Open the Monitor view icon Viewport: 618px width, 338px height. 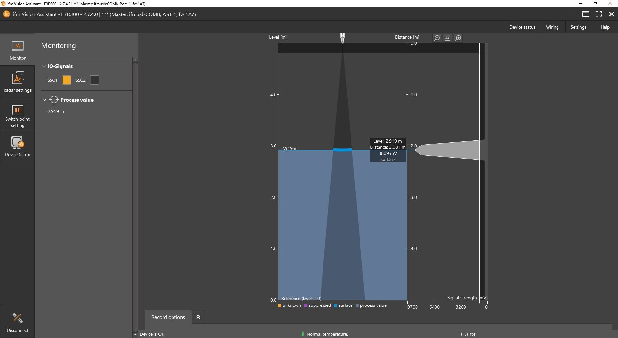point(17,46)
